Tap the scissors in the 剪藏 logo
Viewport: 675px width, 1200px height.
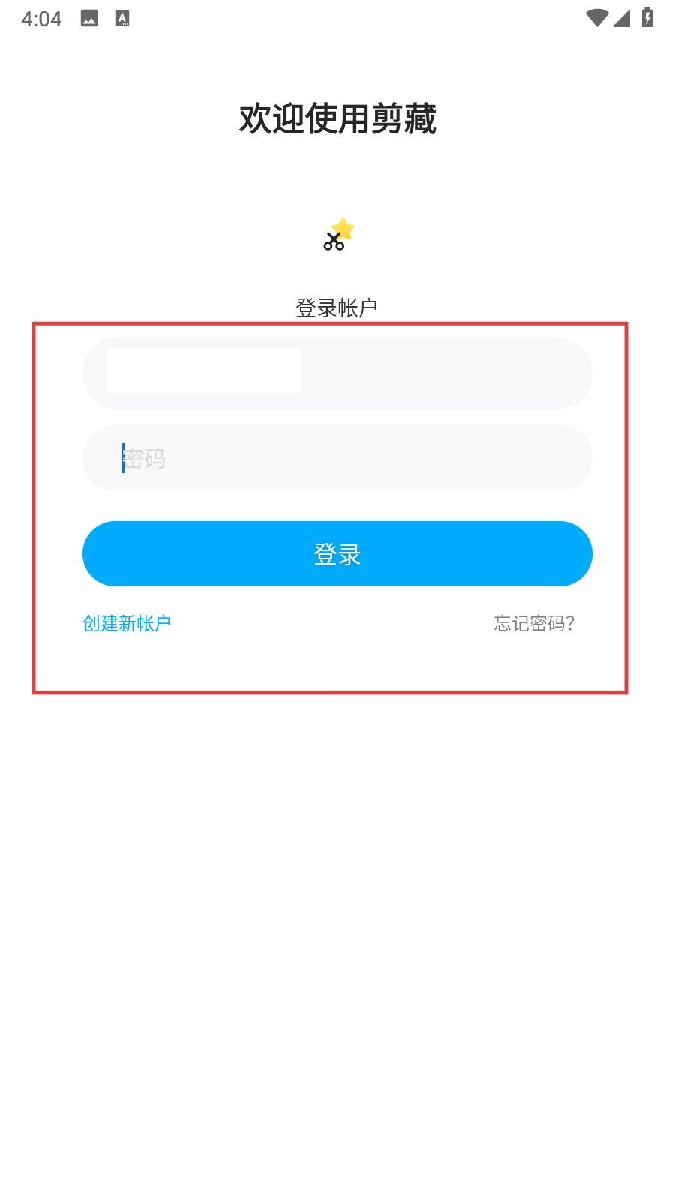[334, 241]
